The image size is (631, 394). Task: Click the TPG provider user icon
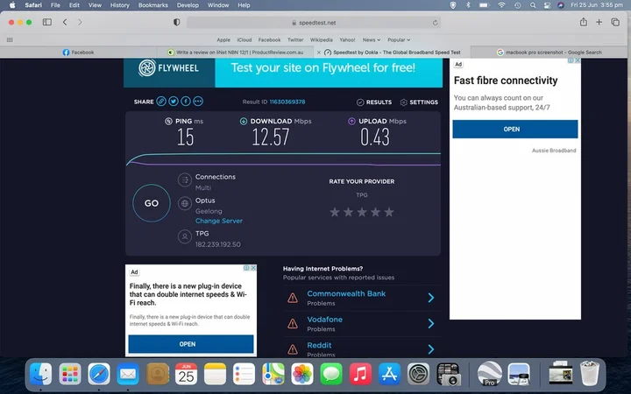185,236
